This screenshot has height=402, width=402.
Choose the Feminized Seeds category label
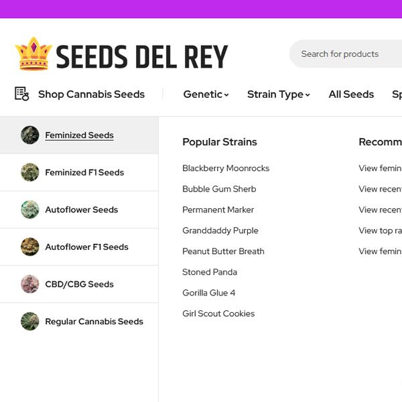79,135
